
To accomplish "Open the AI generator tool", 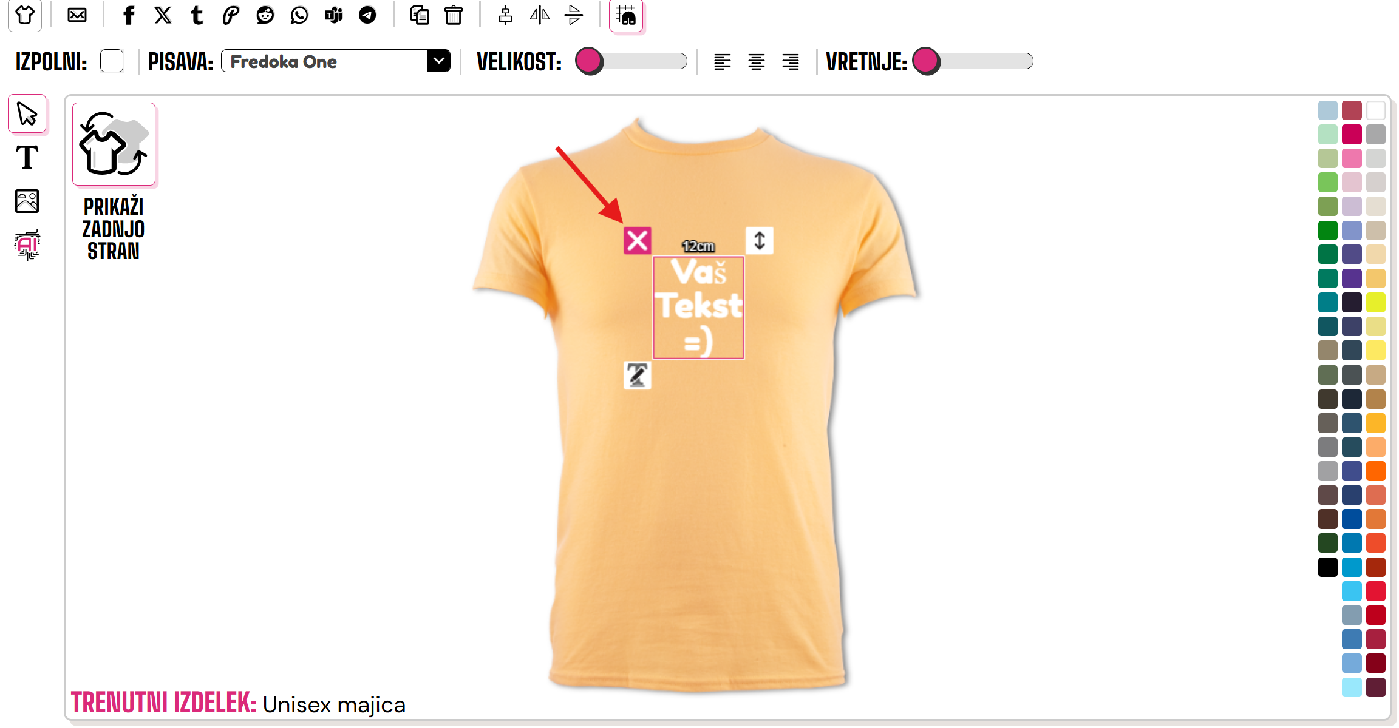I will coord(27,244).
